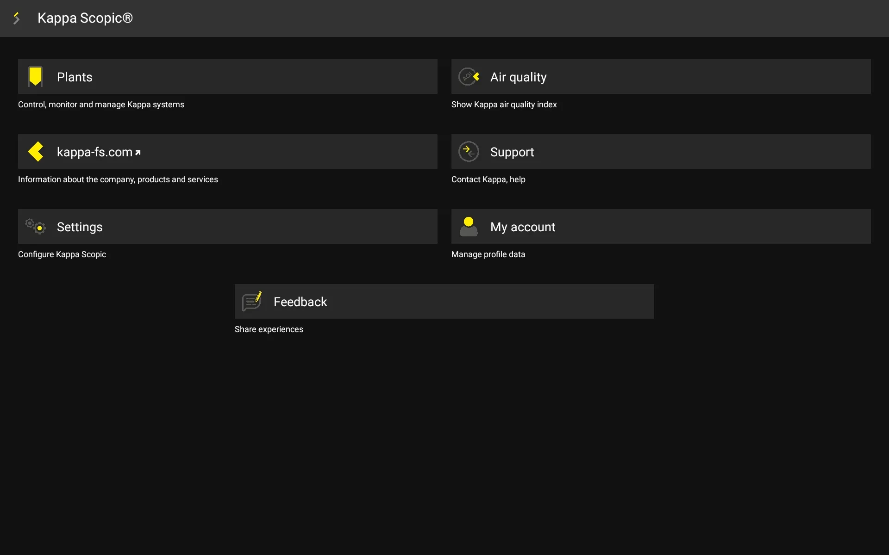Click the Feedback speech bubble pencil icon
Viewport: 889px width, 555px height.
[x=252, y=302]
